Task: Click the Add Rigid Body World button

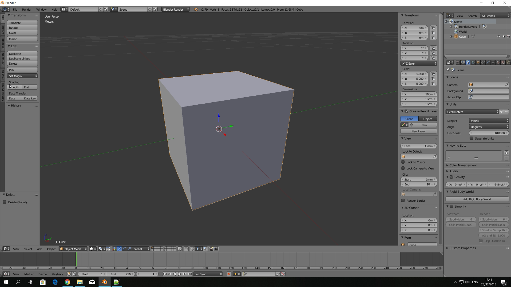Action: [x=477, y=199]
